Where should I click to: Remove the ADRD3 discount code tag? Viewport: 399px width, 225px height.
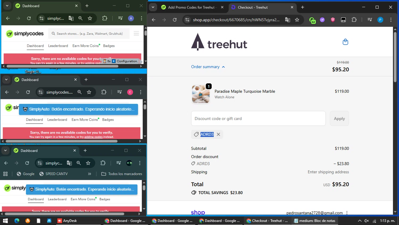tap(218, 134)
